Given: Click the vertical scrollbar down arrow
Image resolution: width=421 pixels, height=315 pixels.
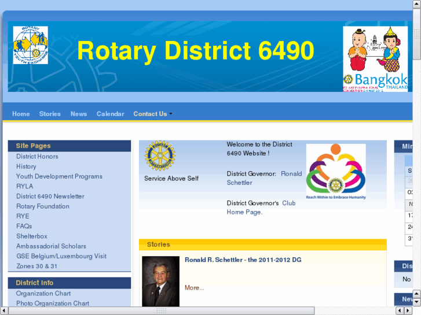Looking at the screenshot, I should (x=417, y=302).
